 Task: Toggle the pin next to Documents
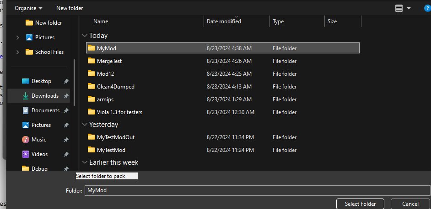[x=66, y=110]
